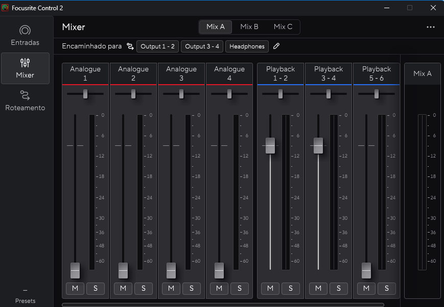
Task: Click the Headphones routing button
Action: [247, 46]
